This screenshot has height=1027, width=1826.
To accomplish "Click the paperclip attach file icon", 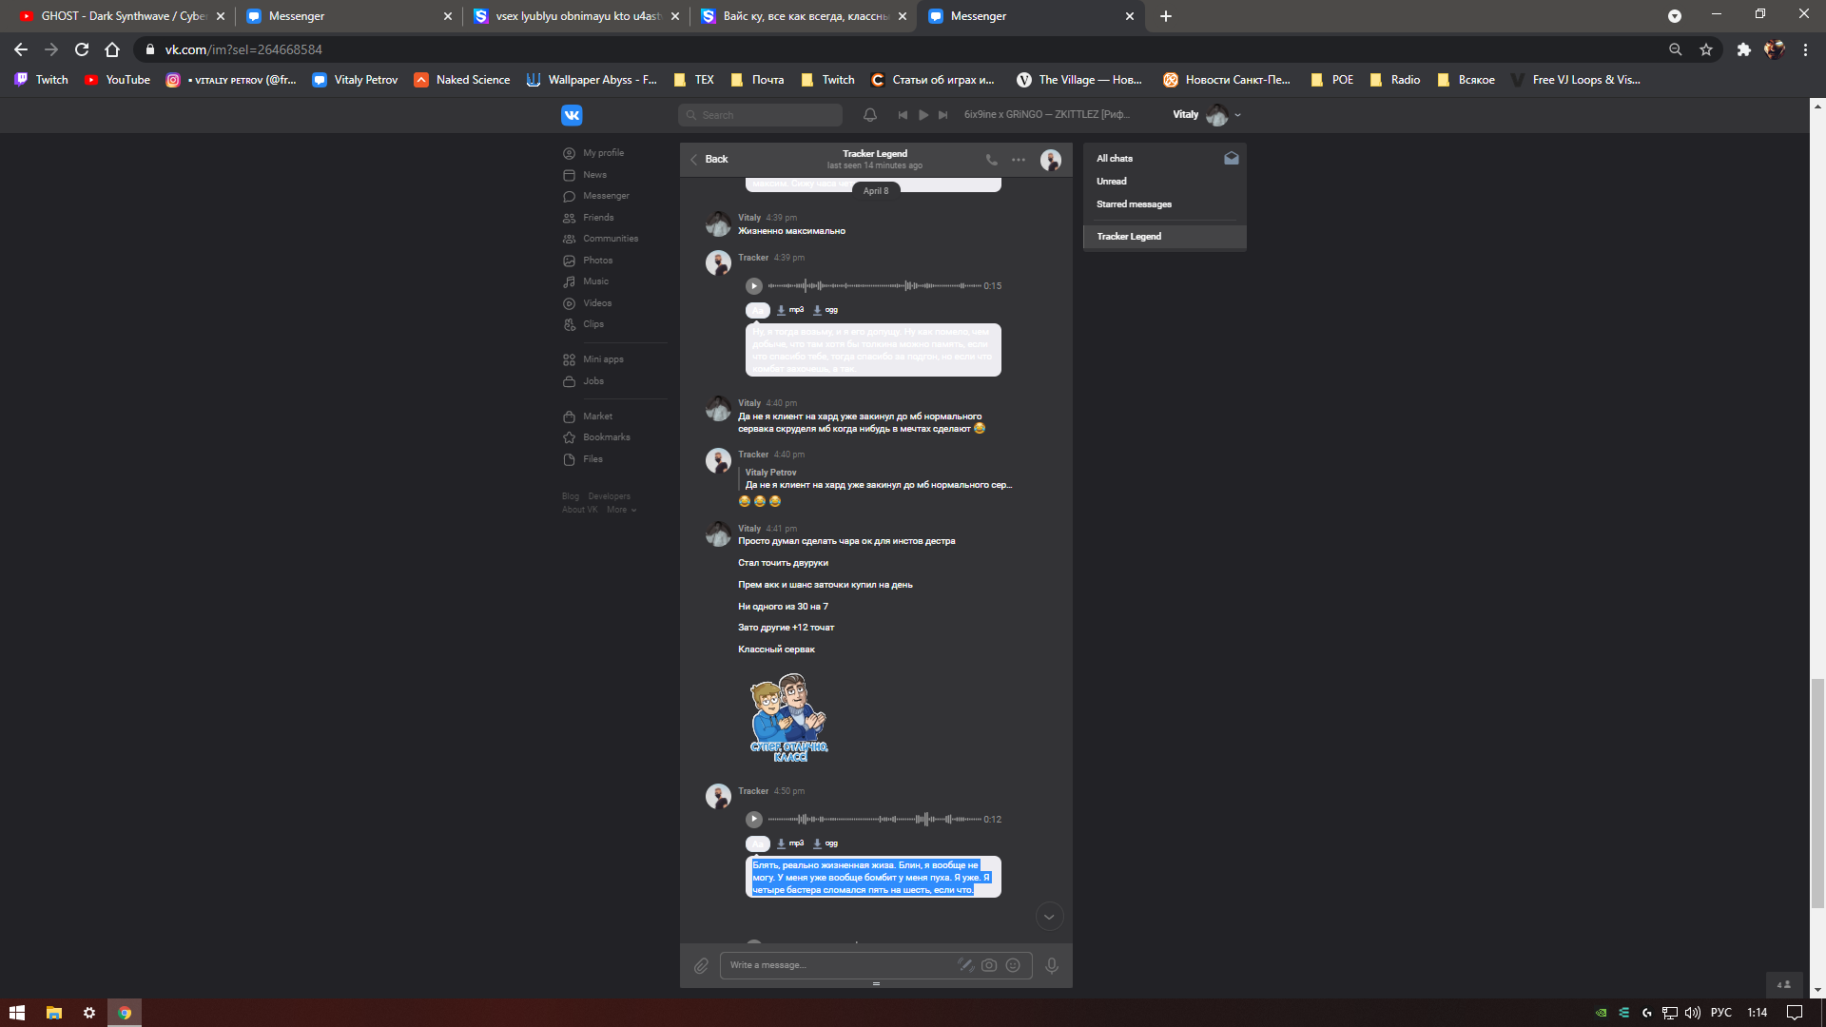I will [701, 965].
